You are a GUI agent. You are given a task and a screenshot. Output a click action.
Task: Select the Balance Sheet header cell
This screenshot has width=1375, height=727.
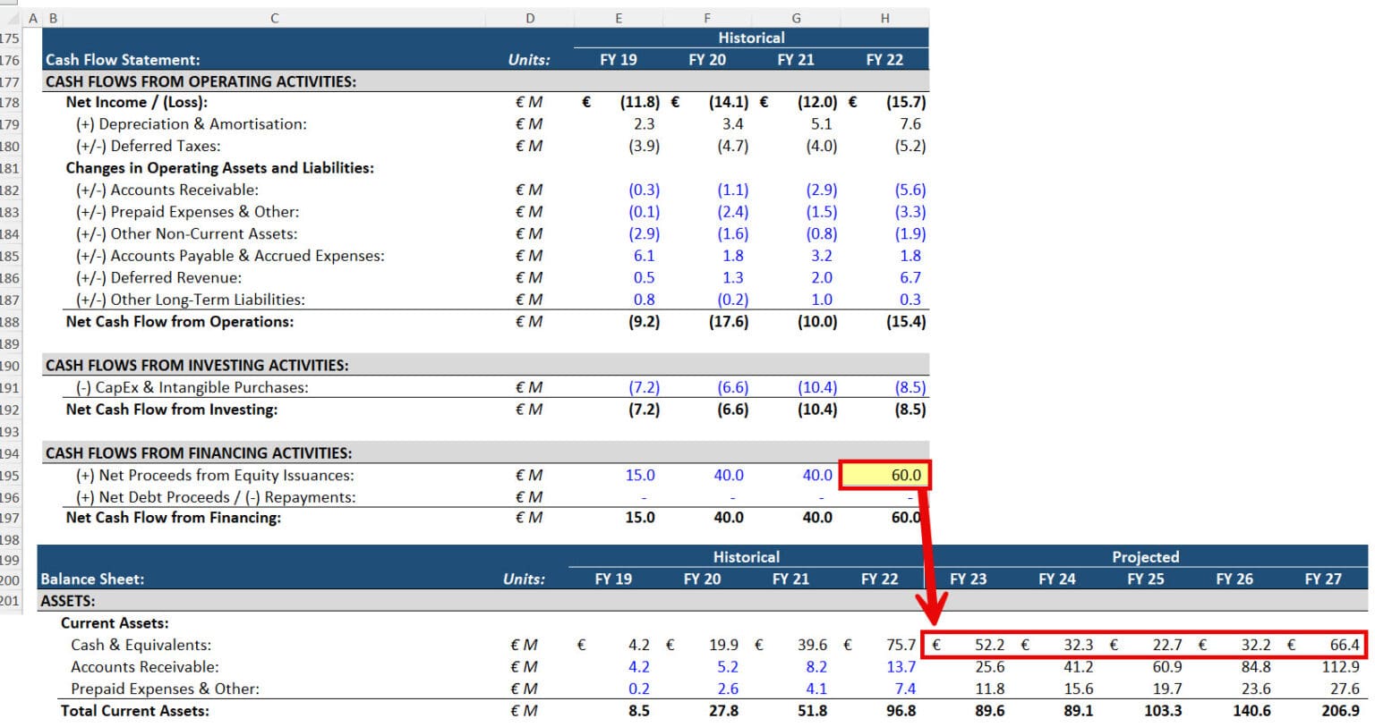[92, 579]
